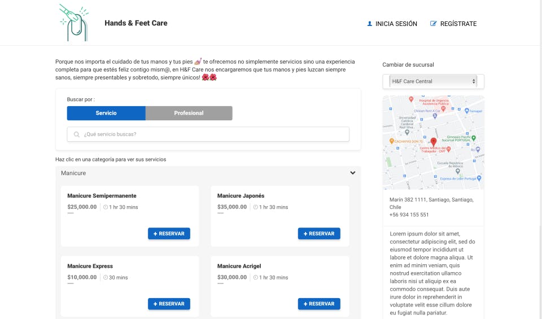Click the Manicure category header label
Image resolution: width=542 pixels, height=319 pixels.
click(73, 173)
